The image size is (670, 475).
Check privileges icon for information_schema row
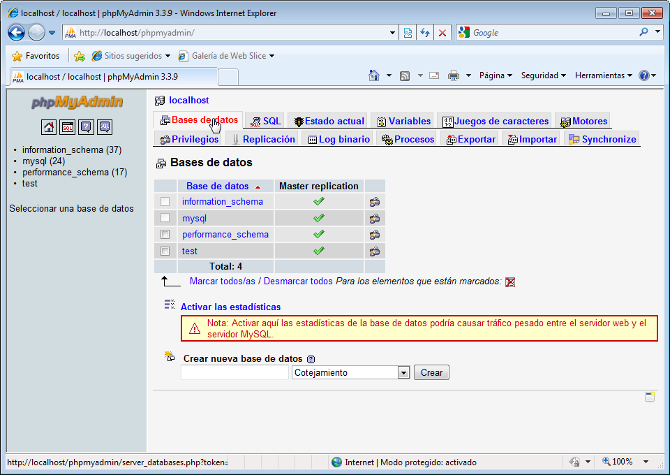375,202
